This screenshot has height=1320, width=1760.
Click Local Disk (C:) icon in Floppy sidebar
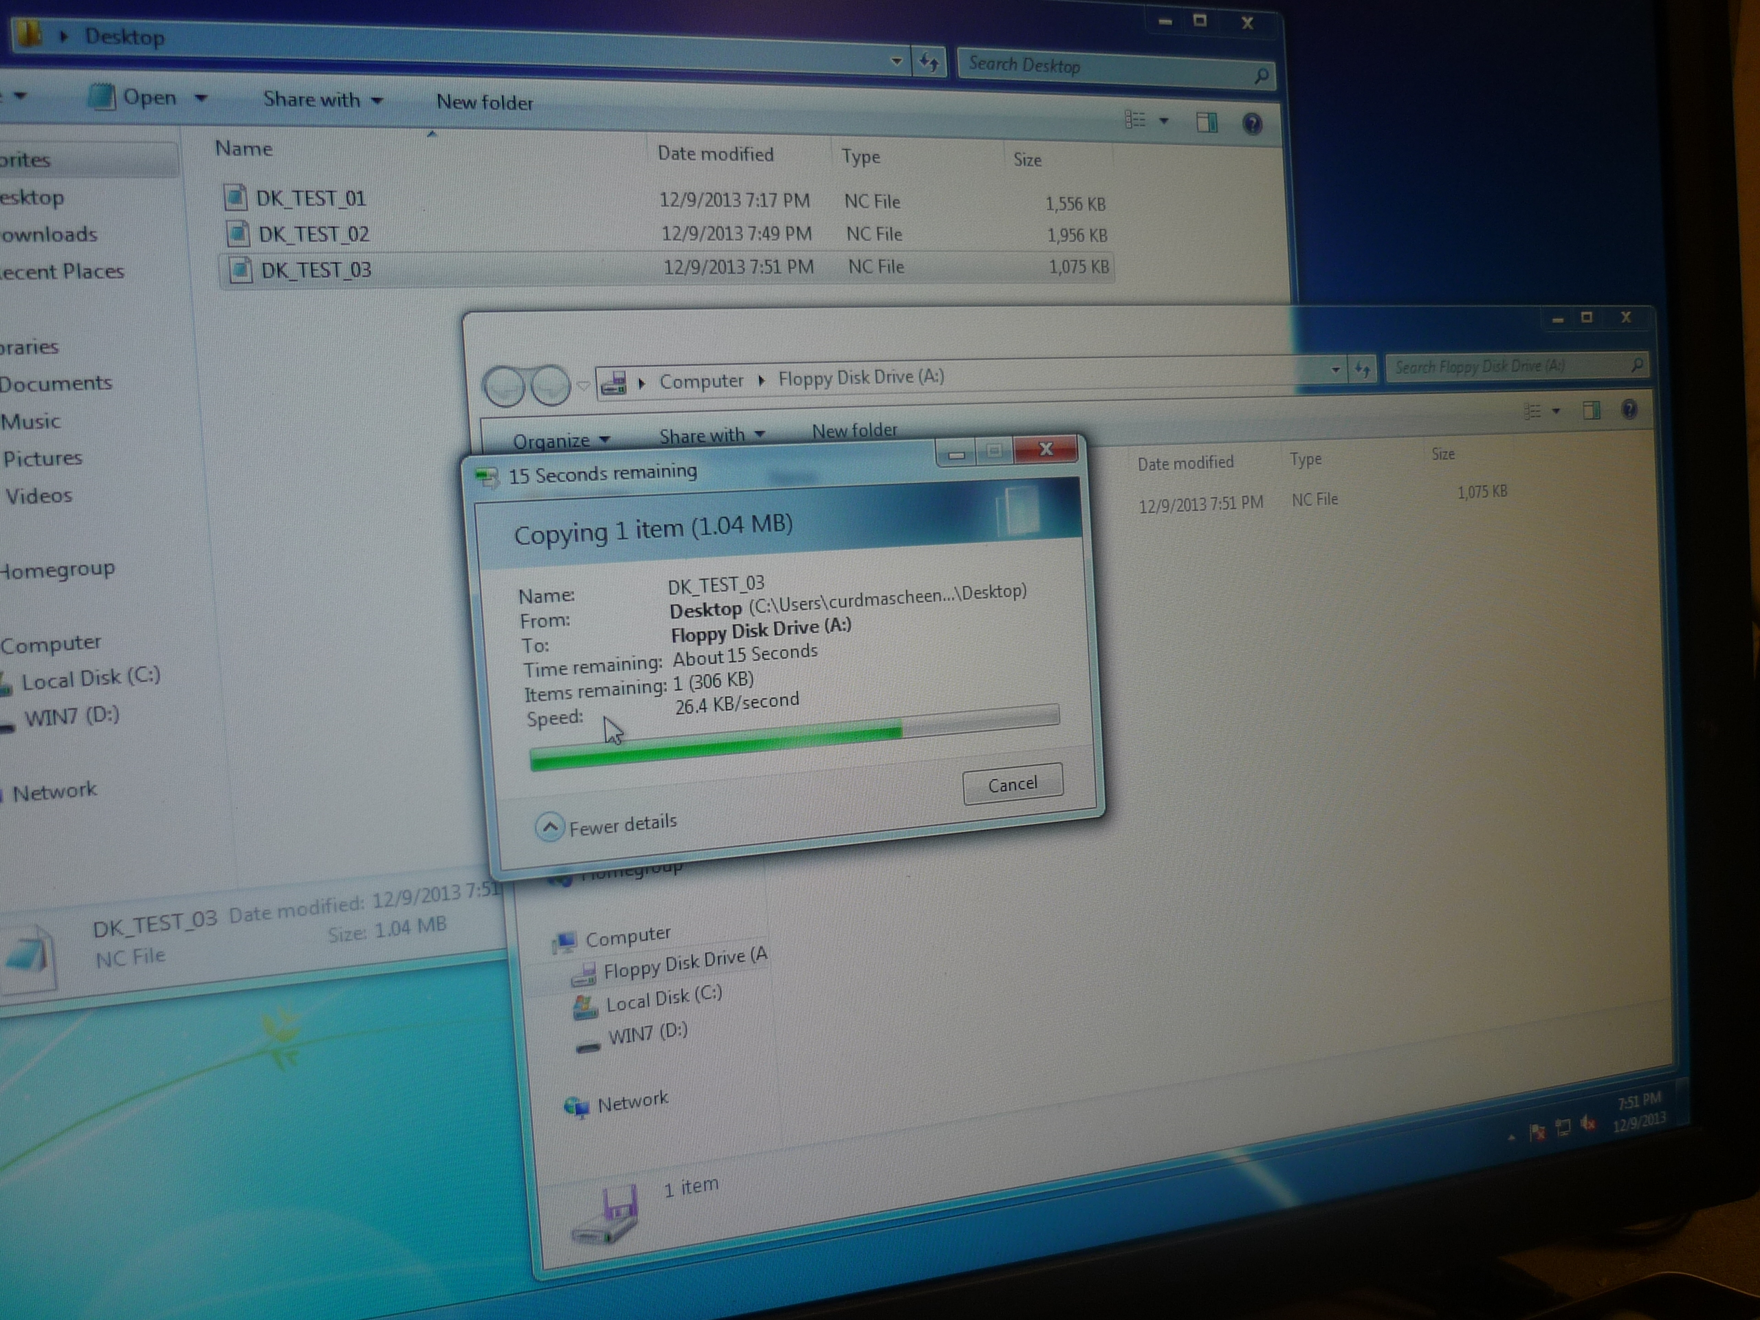tap(586, 1008)
